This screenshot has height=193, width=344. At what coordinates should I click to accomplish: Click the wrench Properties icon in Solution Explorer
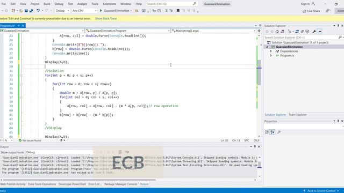[x=314, y=32]
